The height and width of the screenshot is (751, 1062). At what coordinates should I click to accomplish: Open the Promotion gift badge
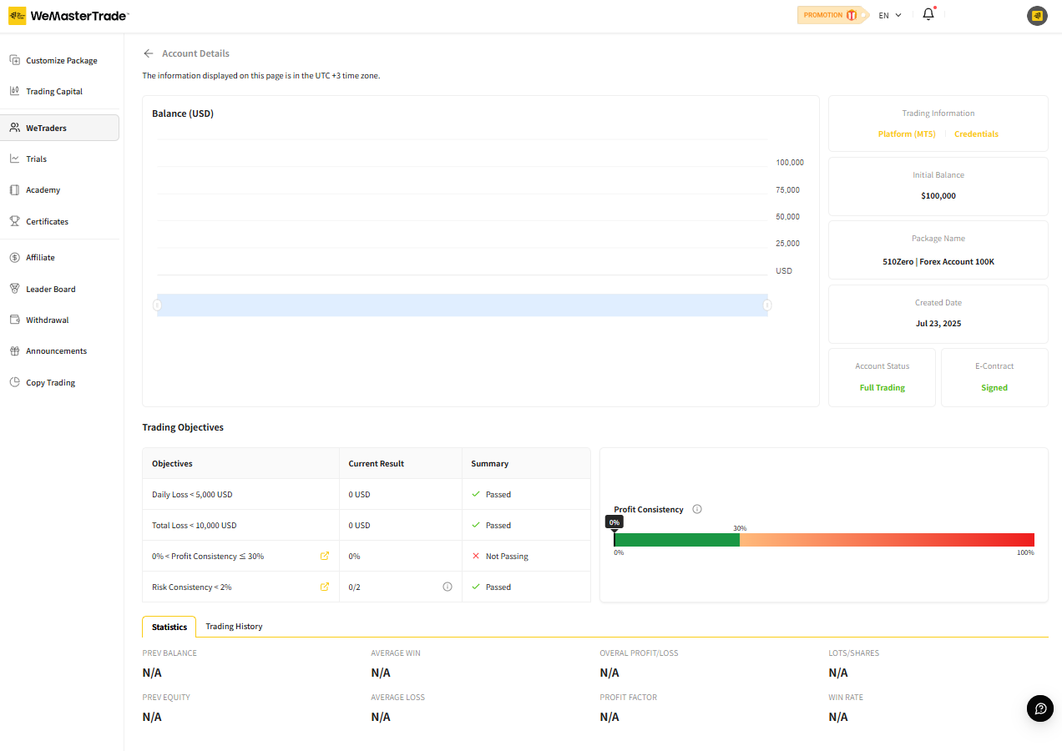point(833,15)
